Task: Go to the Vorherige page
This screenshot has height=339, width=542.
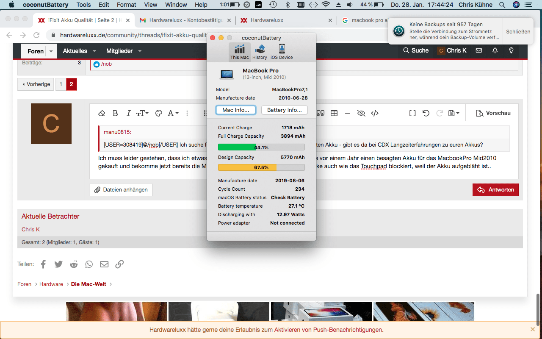Action: click(x=36, y=84)
